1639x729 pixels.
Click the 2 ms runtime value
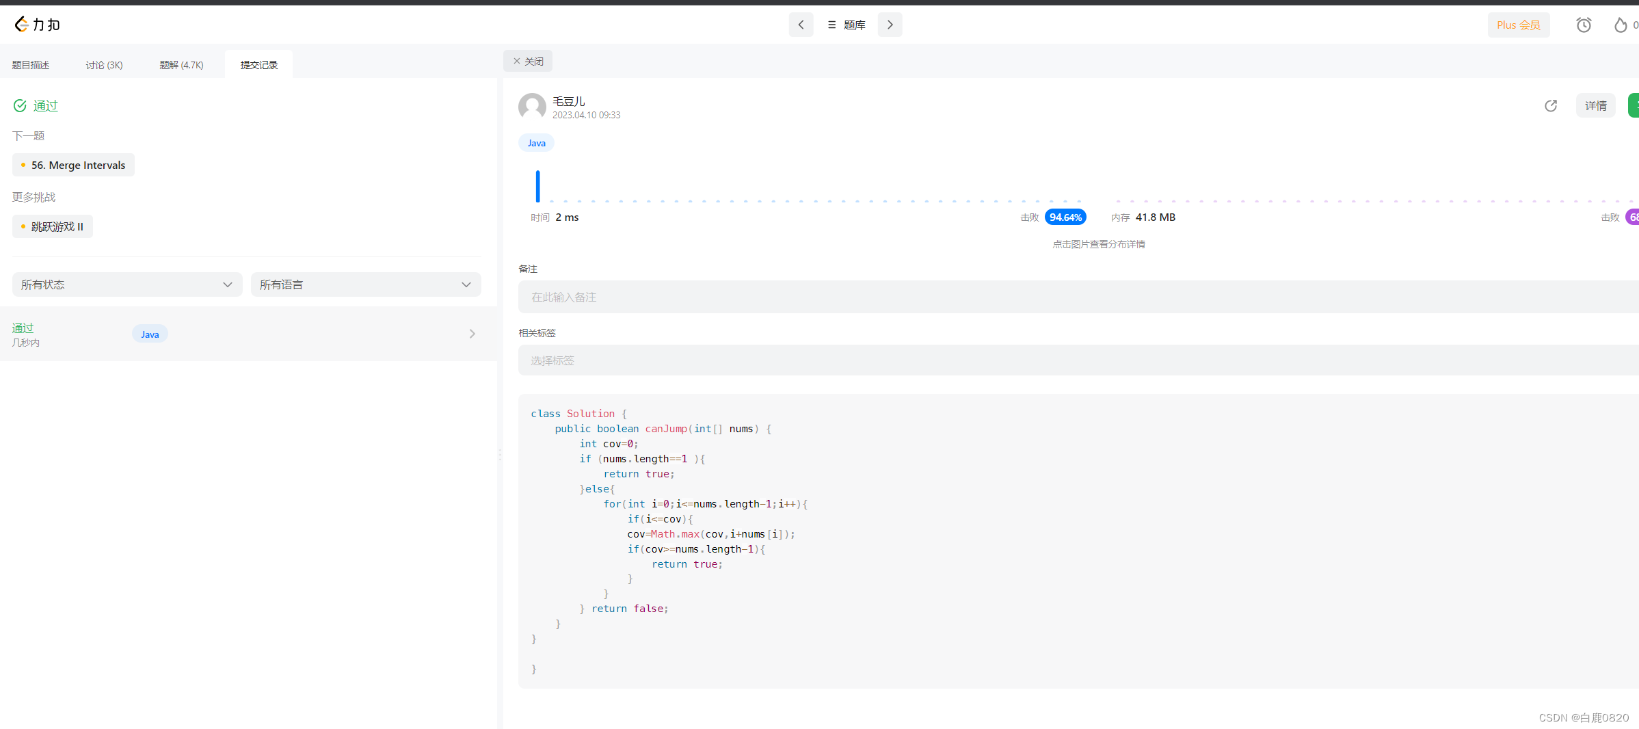click(x=567, y=217)
